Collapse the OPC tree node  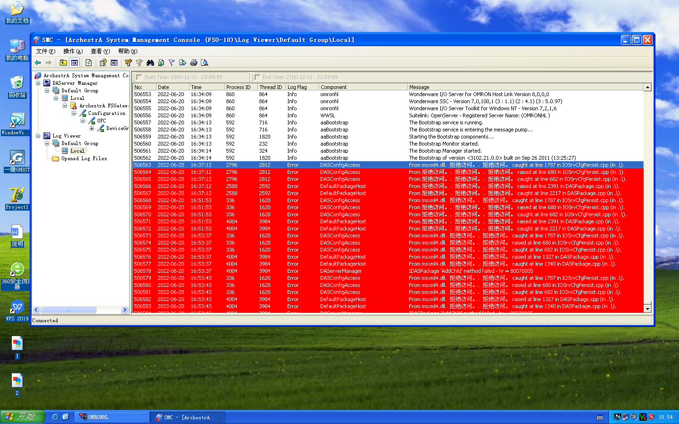tap(83, 121)
